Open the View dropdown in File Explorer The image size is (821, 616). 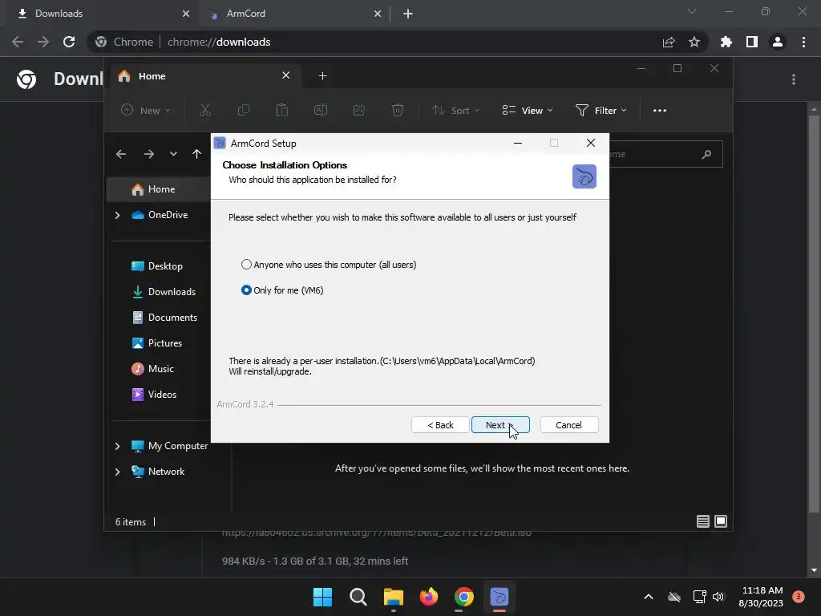[528, 110]
